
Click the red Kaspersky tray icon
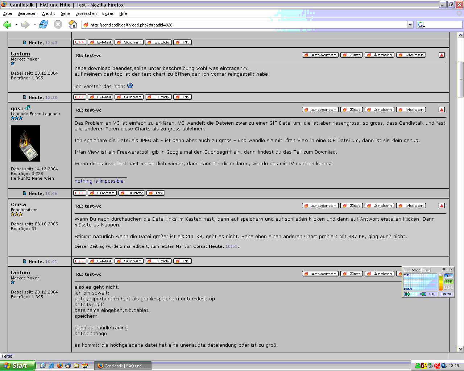[437, 366]
